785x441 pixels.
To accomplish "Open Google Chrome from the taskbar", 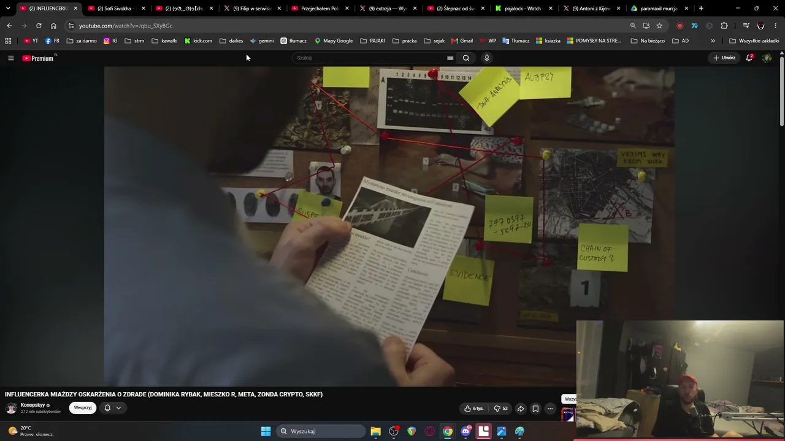I will pyautogui.click(x=448, y=431).
